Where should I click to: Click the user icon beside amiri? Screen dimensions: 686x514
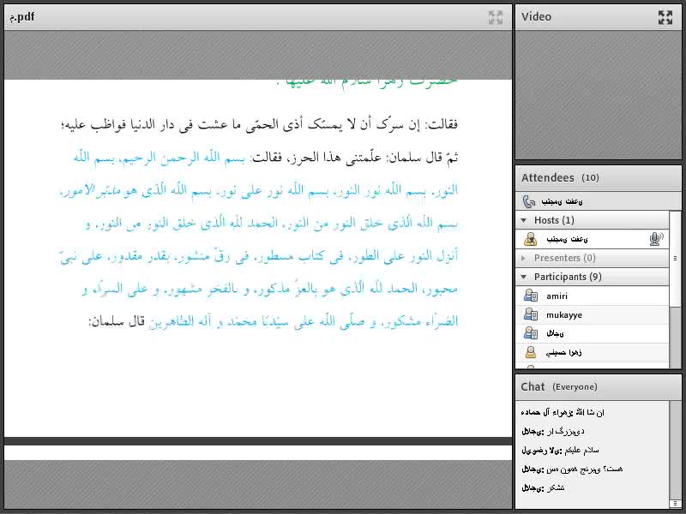531,296
